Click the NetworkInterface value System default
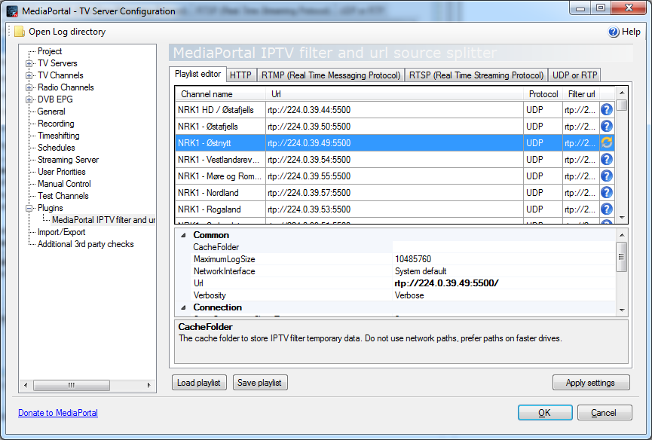Screen dimensions: 652x440 [421, 271]
